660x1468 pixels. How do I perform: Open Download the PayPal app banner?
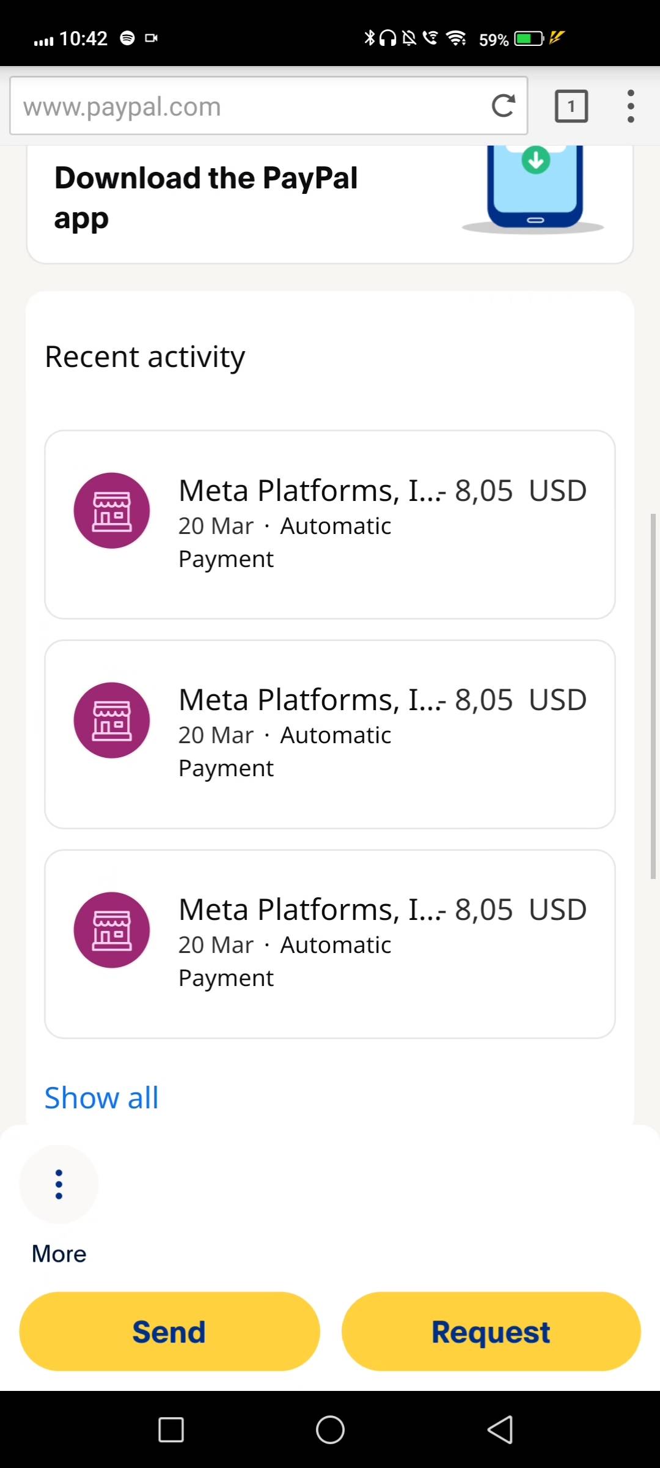click(206, 197)
